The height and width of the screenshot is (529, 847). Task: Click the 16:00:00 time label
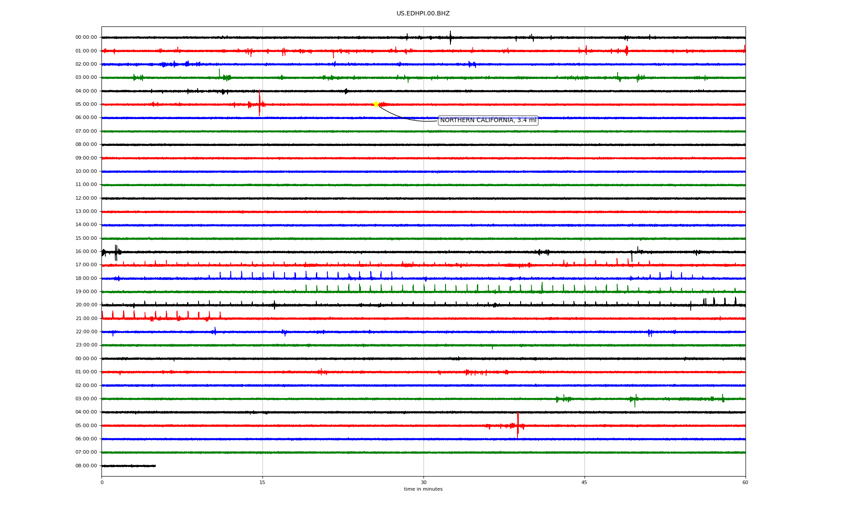pyautogui.click(x=86, y=252)
